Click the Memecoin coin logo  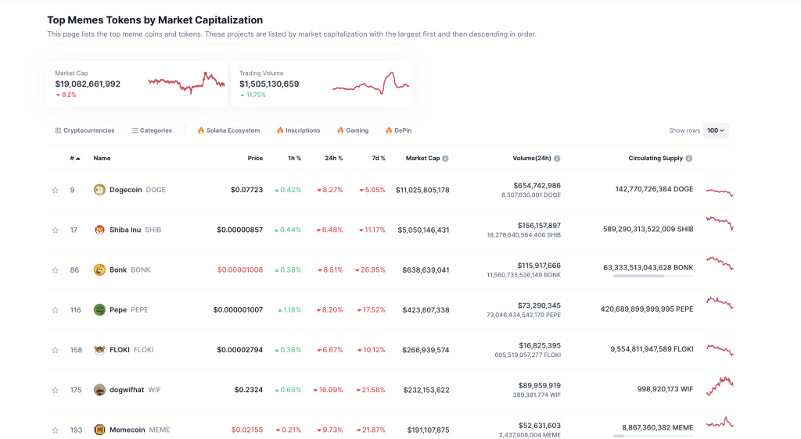click(x=99, y=430)
